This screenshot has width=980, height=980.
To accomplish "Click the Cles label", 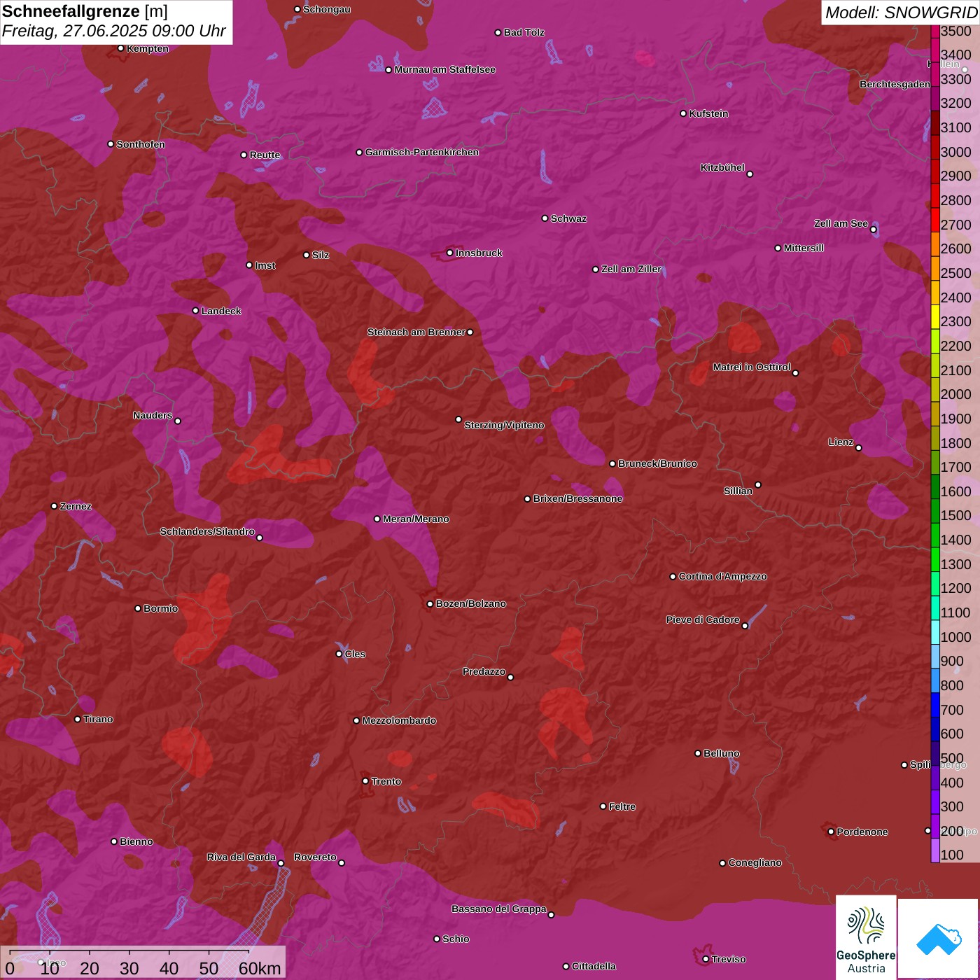I will 355,654.
